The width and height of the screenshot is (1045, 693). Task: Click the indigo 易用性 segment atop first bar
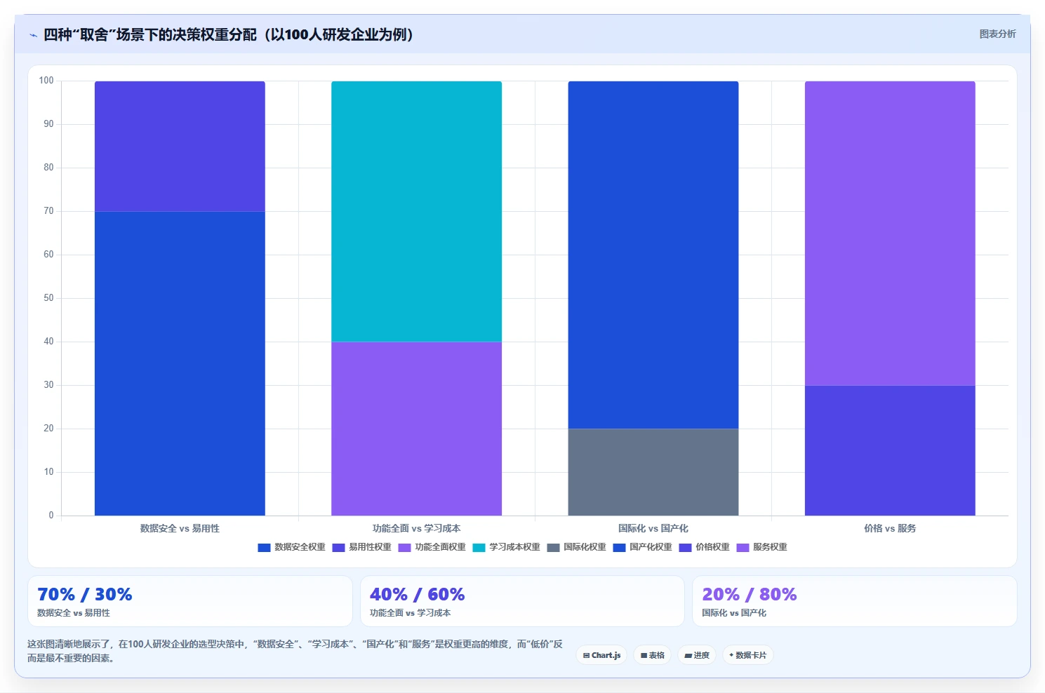click(x=180, y=146)
